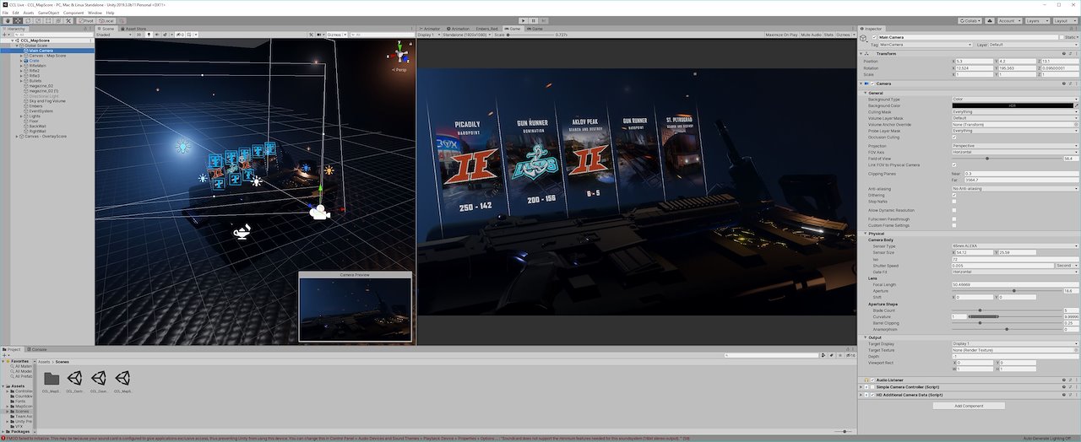Open the Window menu
This screenshot has height=442, width=1081.
click(95, 13)
